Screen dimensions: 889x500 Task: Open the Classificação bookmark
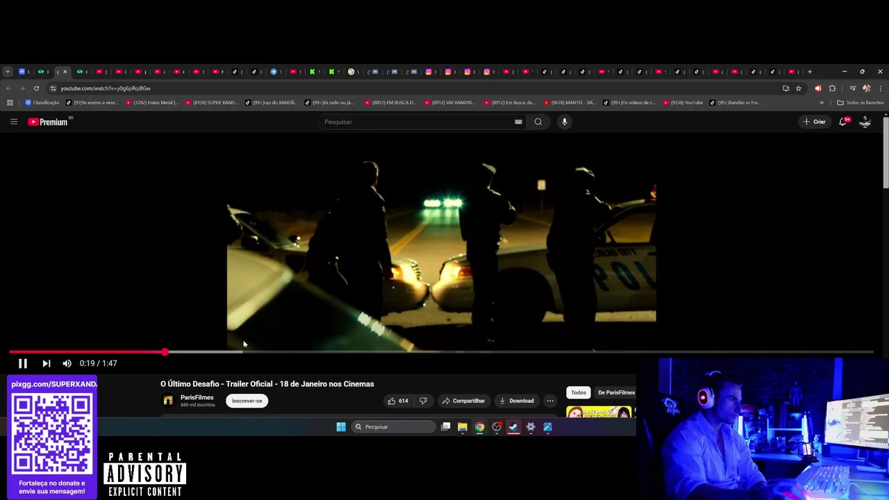coord(42,103)
